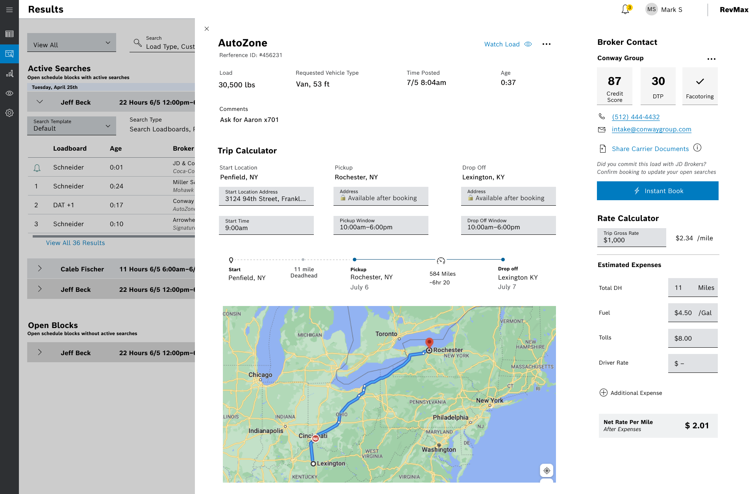
Task: Open View All 36 Results link
Action: click(x=75, y=243)
